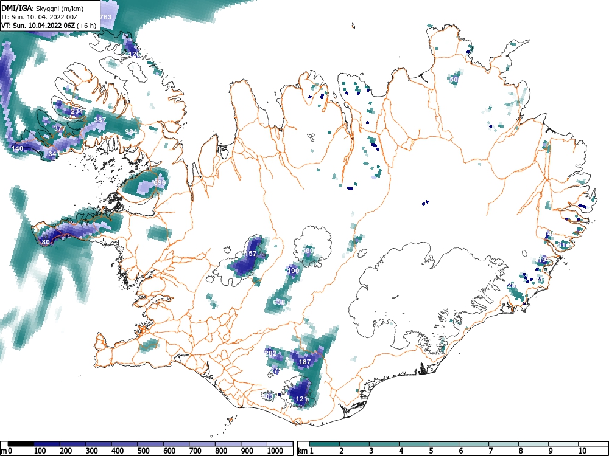
Task: Click the '80' value on Snæfellsnes peninsula
Action: tap(46, 242)
